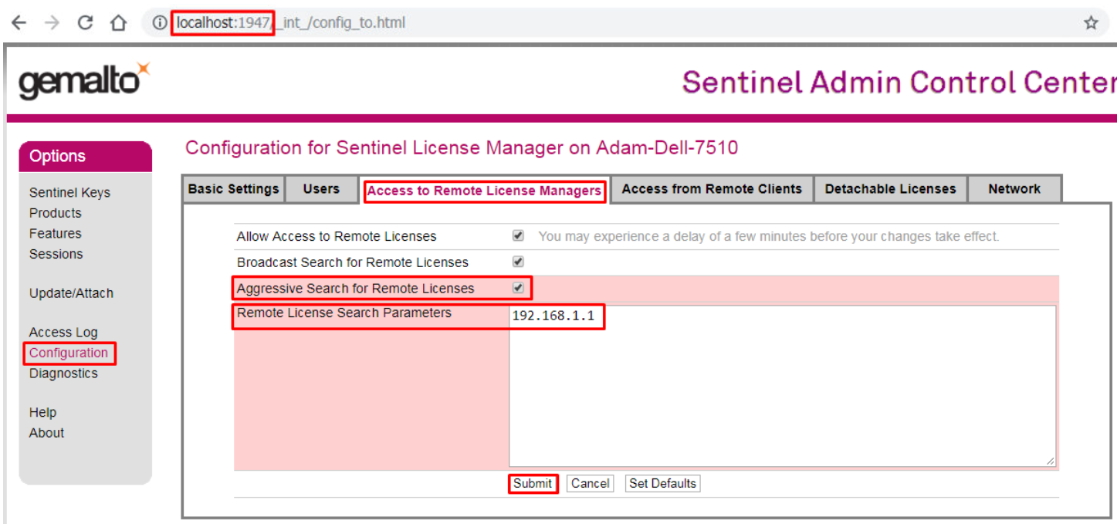Open Sentinel Keys in Options sidebar
The width and height of the screenshot is (1117, 524).
69,193
